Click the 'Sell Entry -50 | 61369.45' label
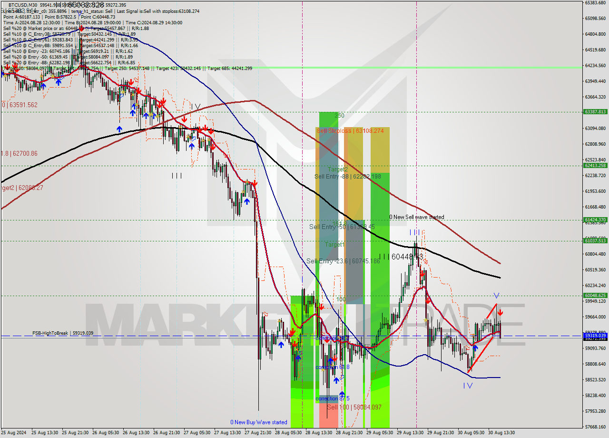The height and width of the screenshot is (438, 609). (x=342, y=227)
